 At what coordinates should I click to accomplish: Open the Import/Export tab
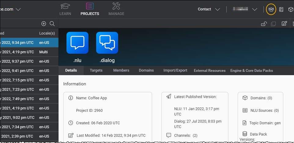pos(175,70)
